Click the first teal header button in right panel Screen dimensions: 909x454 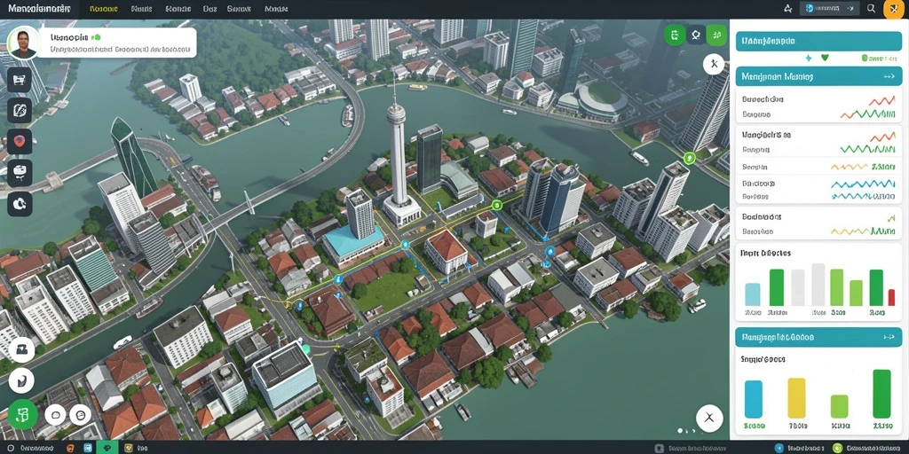click(818, 42)
